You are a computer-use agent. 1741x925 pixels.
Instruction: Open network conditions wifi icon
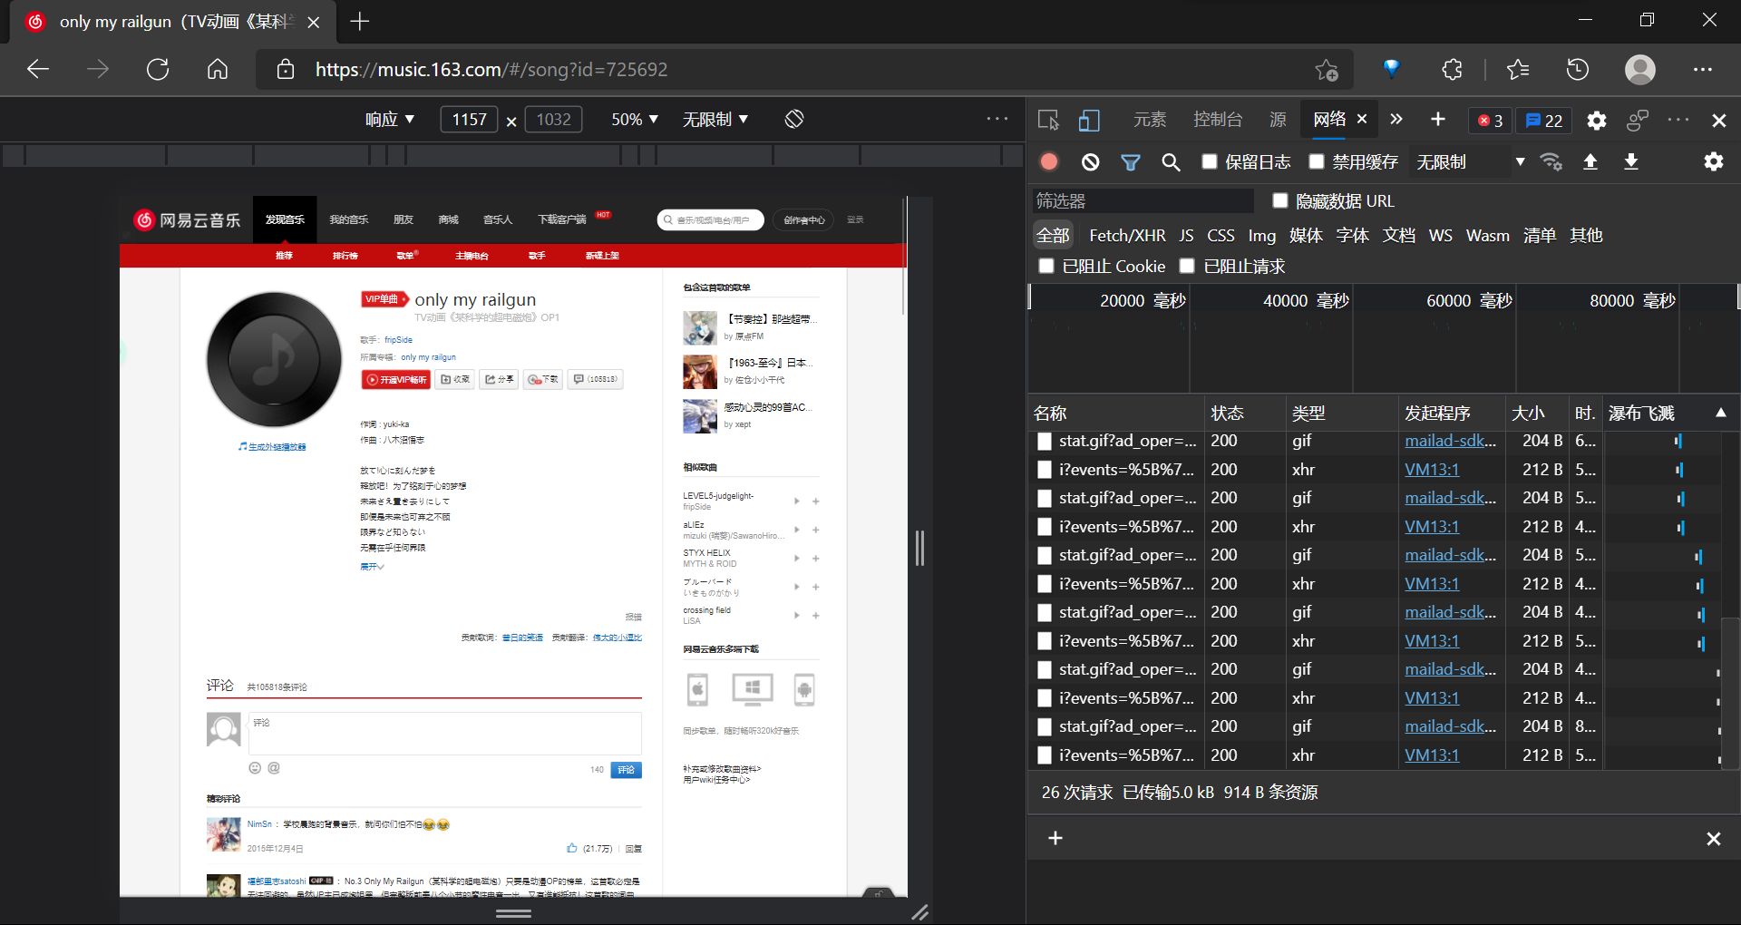[1551, 161]
